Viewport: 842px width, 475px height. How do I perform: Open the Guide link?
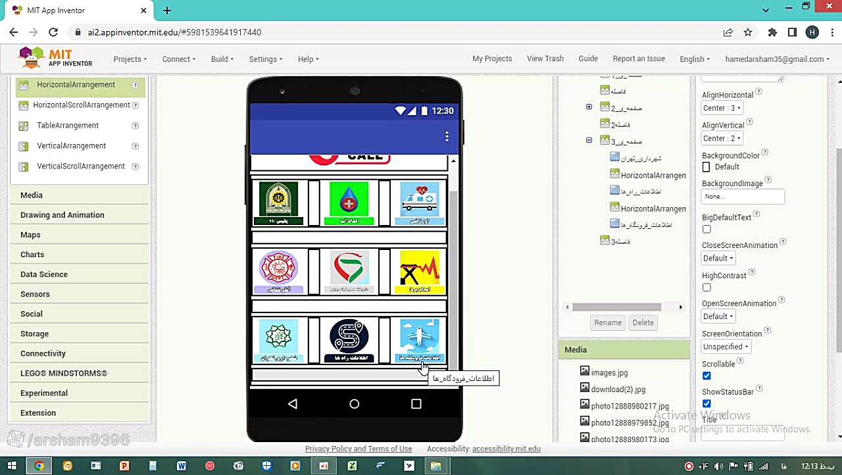point(588,59)
